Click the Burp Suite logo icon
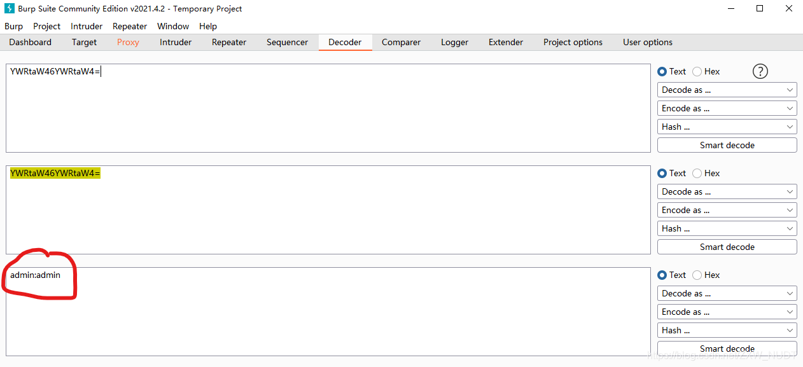The height and width of the screenshot is (367, 803). point(8,8)
